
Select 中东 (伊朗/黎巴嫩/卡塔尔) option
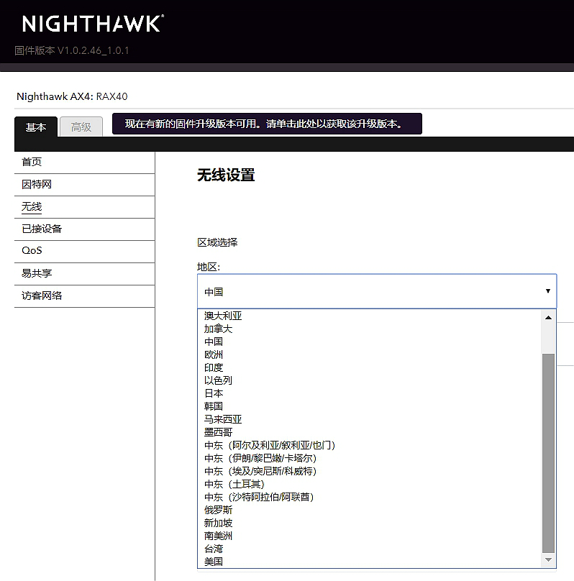point(370,458)
